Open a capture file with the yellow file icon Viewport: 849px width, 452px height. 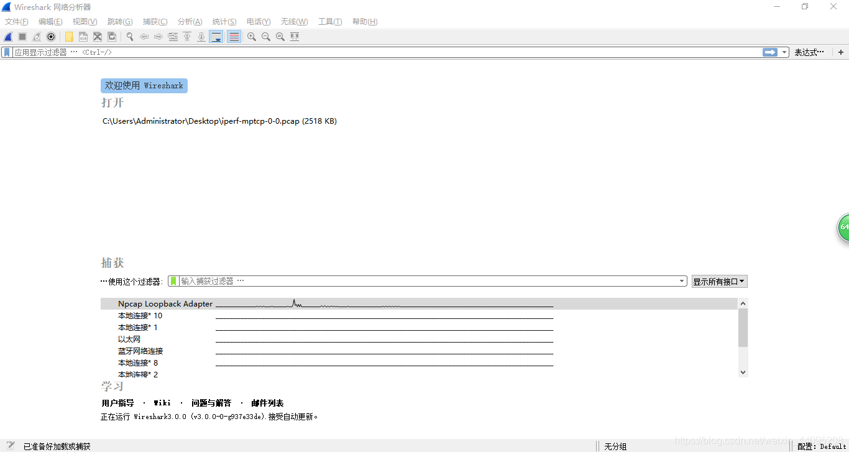[69, 37]
